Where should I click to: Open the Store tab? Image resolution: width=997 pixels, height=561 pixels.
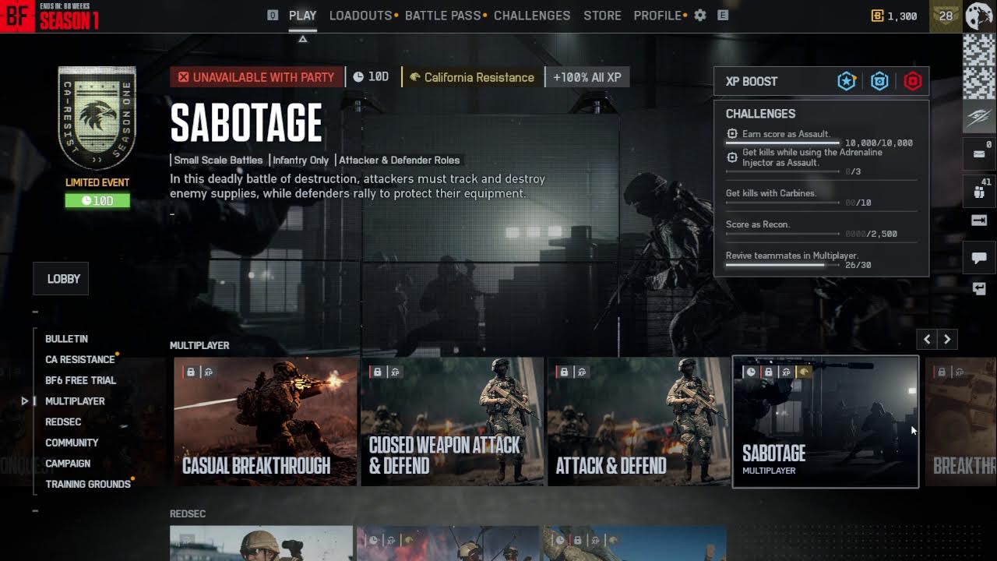[603, 16]
